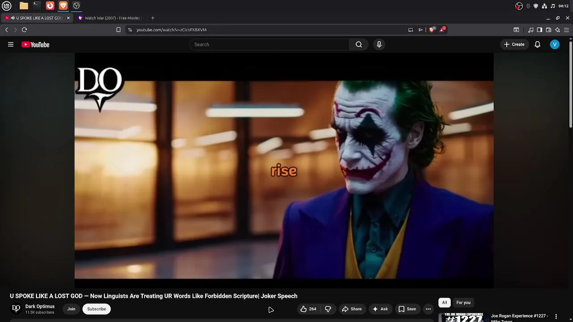
Task: Join the Dark Optimus channel membership
Action: (71, 309)
